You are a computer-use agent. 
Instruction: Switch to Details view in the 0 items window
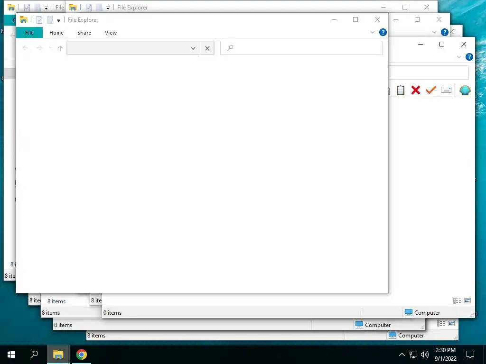(x=457, y=300)
